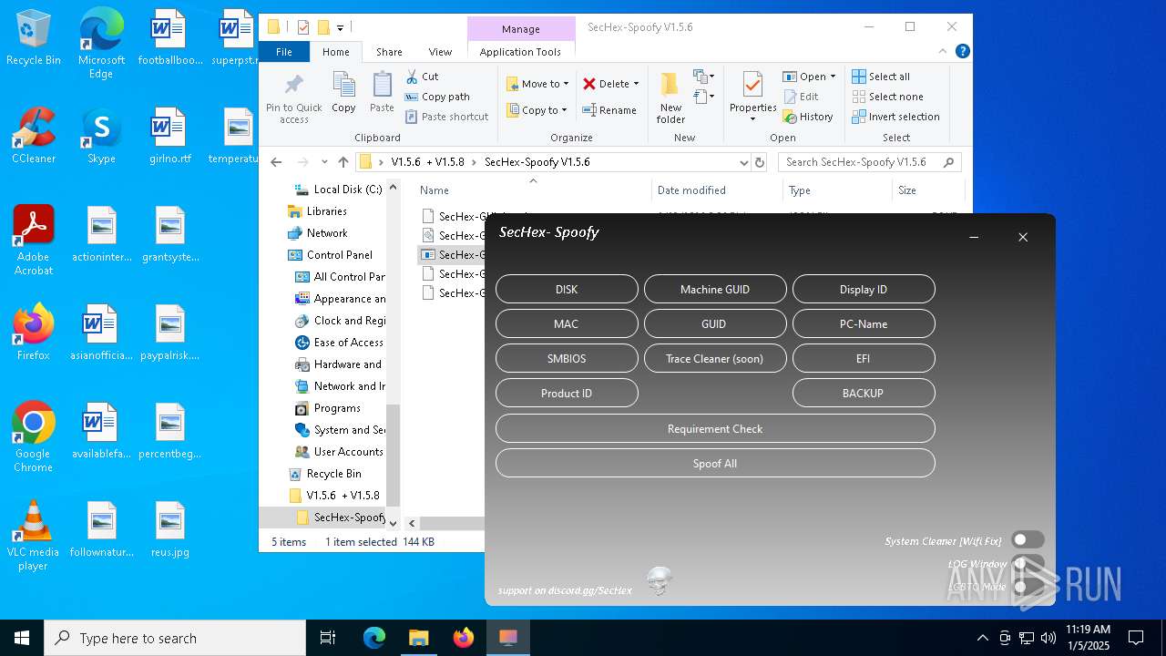The image size is (1166, 656).
Task: Switch to the View tab
Action: [x=440, y=52]
